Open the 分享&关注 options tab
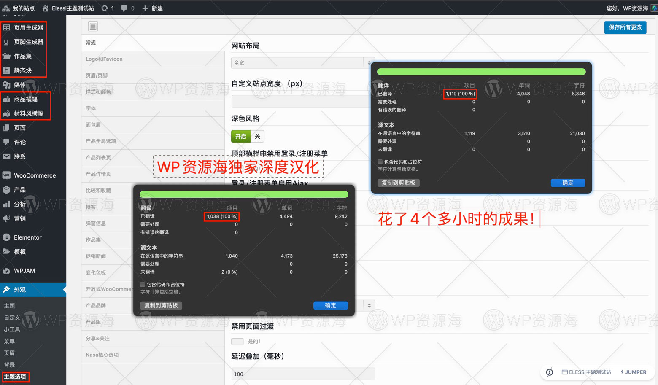 pyautogui.click(x=153, y=339)
